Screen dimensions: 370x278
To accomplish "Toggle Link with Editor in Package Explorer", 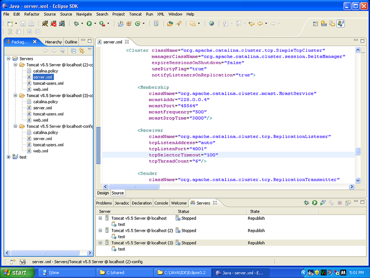I will (x=82, y=51).
